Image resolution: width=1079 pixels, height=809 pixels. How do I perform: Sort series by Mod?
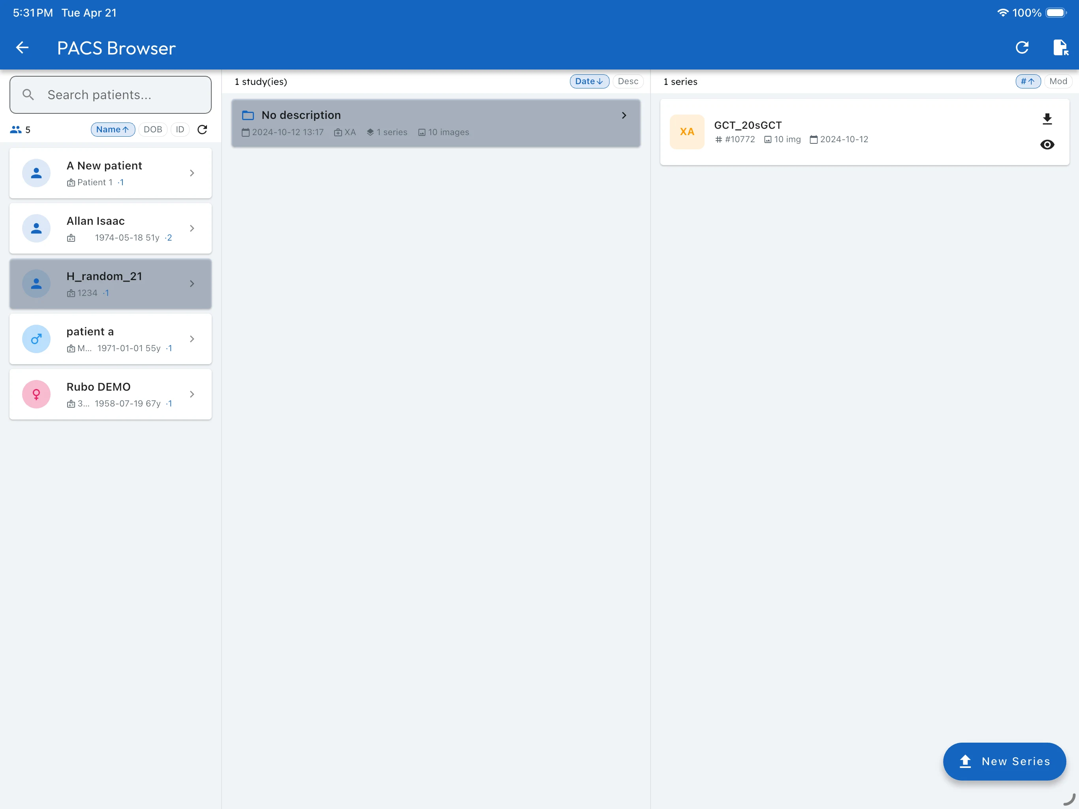tap(1058, 81)
